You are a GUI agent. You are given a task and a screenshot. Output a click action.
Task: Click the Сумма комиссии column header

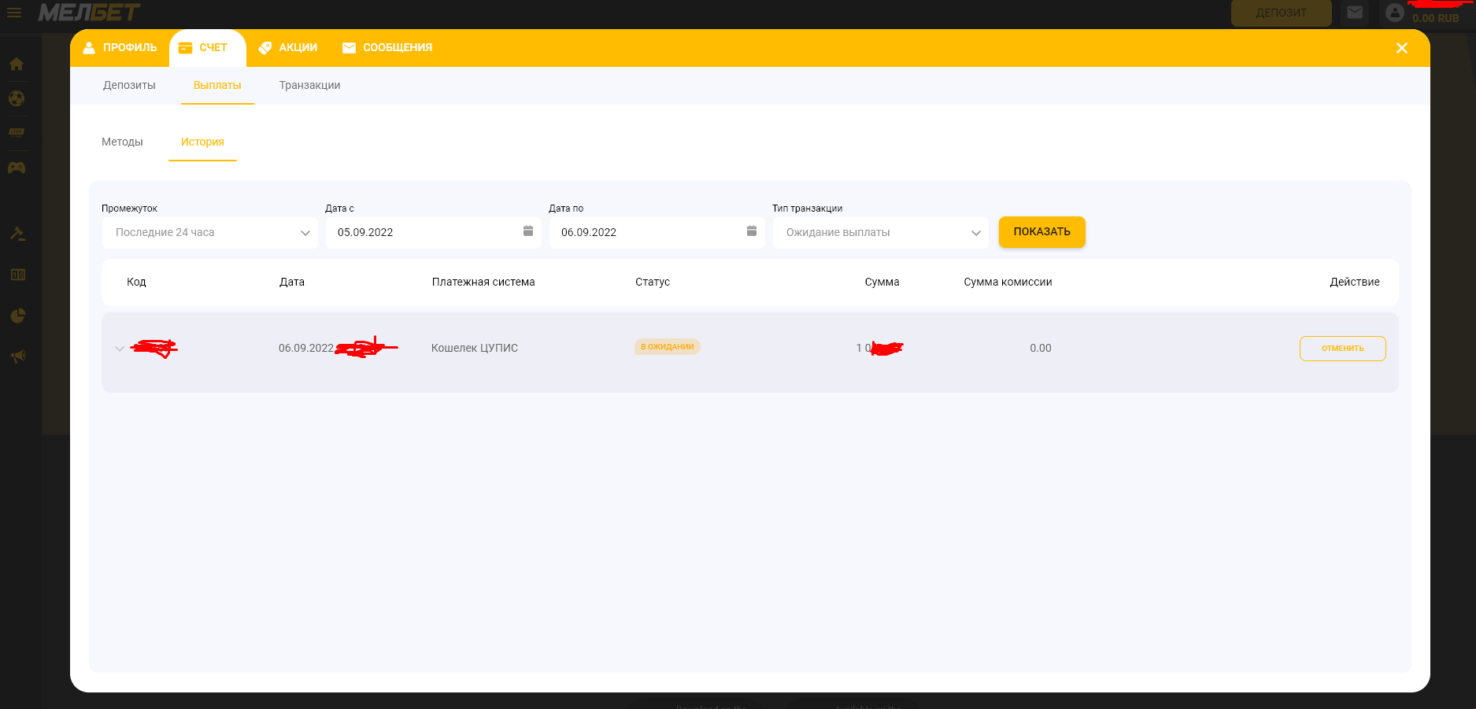tap(1008, 282)
